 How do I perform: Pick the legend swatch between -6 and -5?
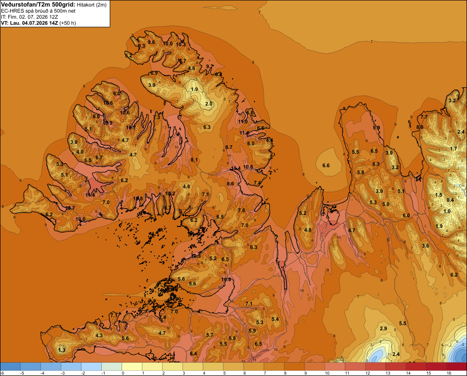coord(11,367)
